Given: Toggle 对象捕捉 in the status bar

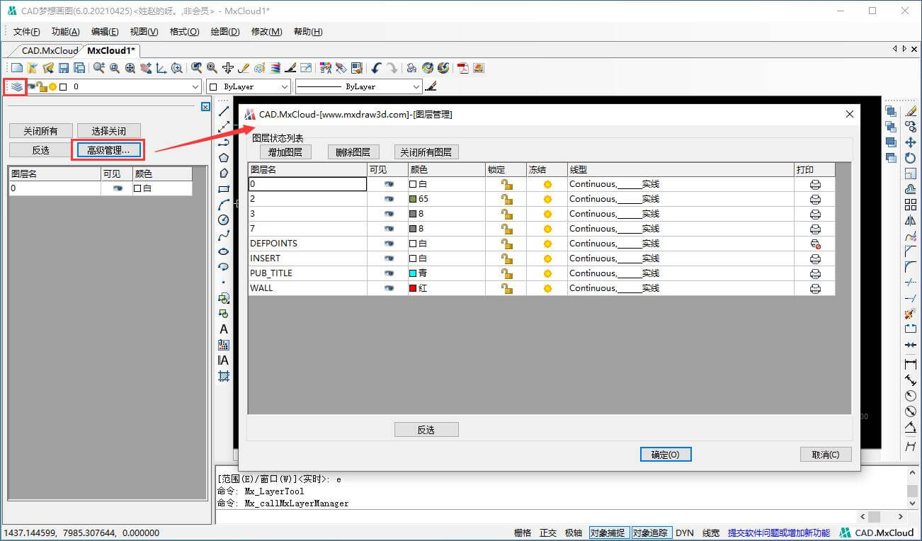Looking at the screenshot, I should click(608, 533).
